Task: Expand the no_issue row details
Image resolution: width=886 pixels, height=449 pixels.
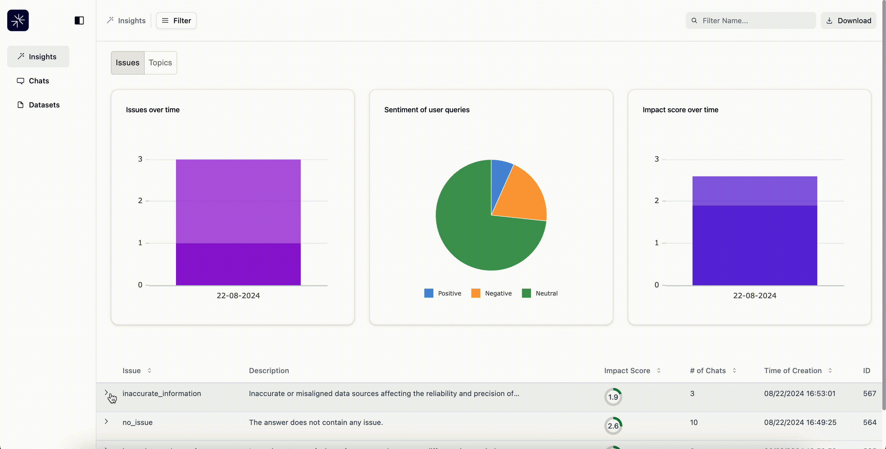Action: click(x=107, y=423)
